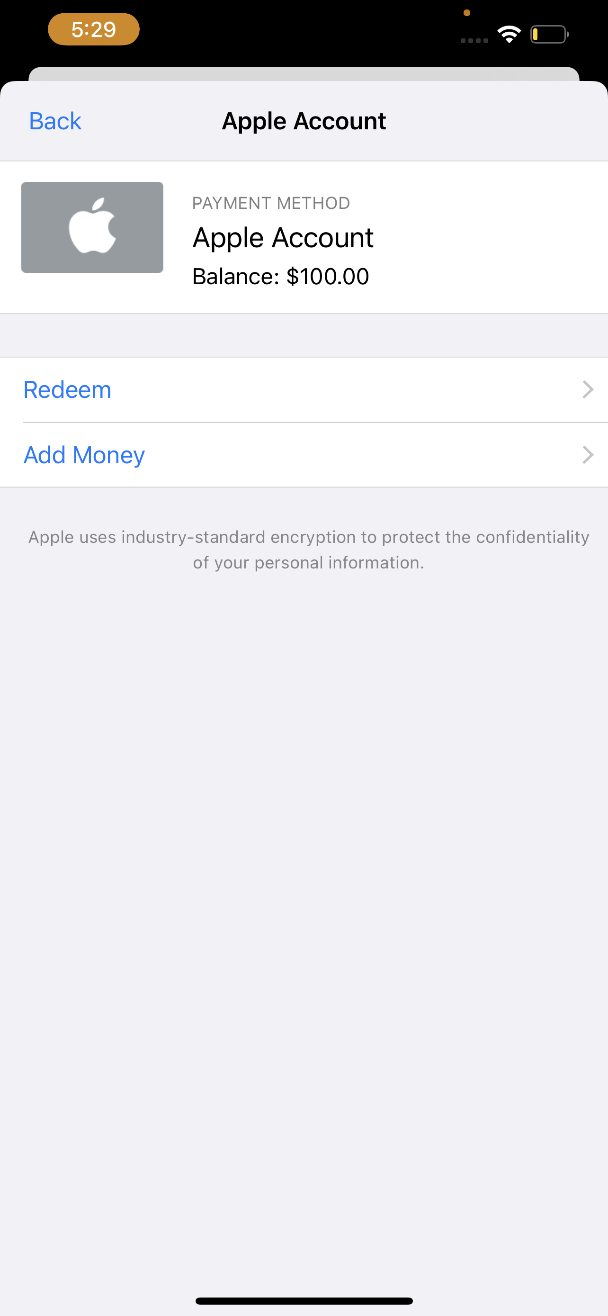Open the Add Money option
The height and width of the screenshot is (1316, 608).
[x=304, y=455]
